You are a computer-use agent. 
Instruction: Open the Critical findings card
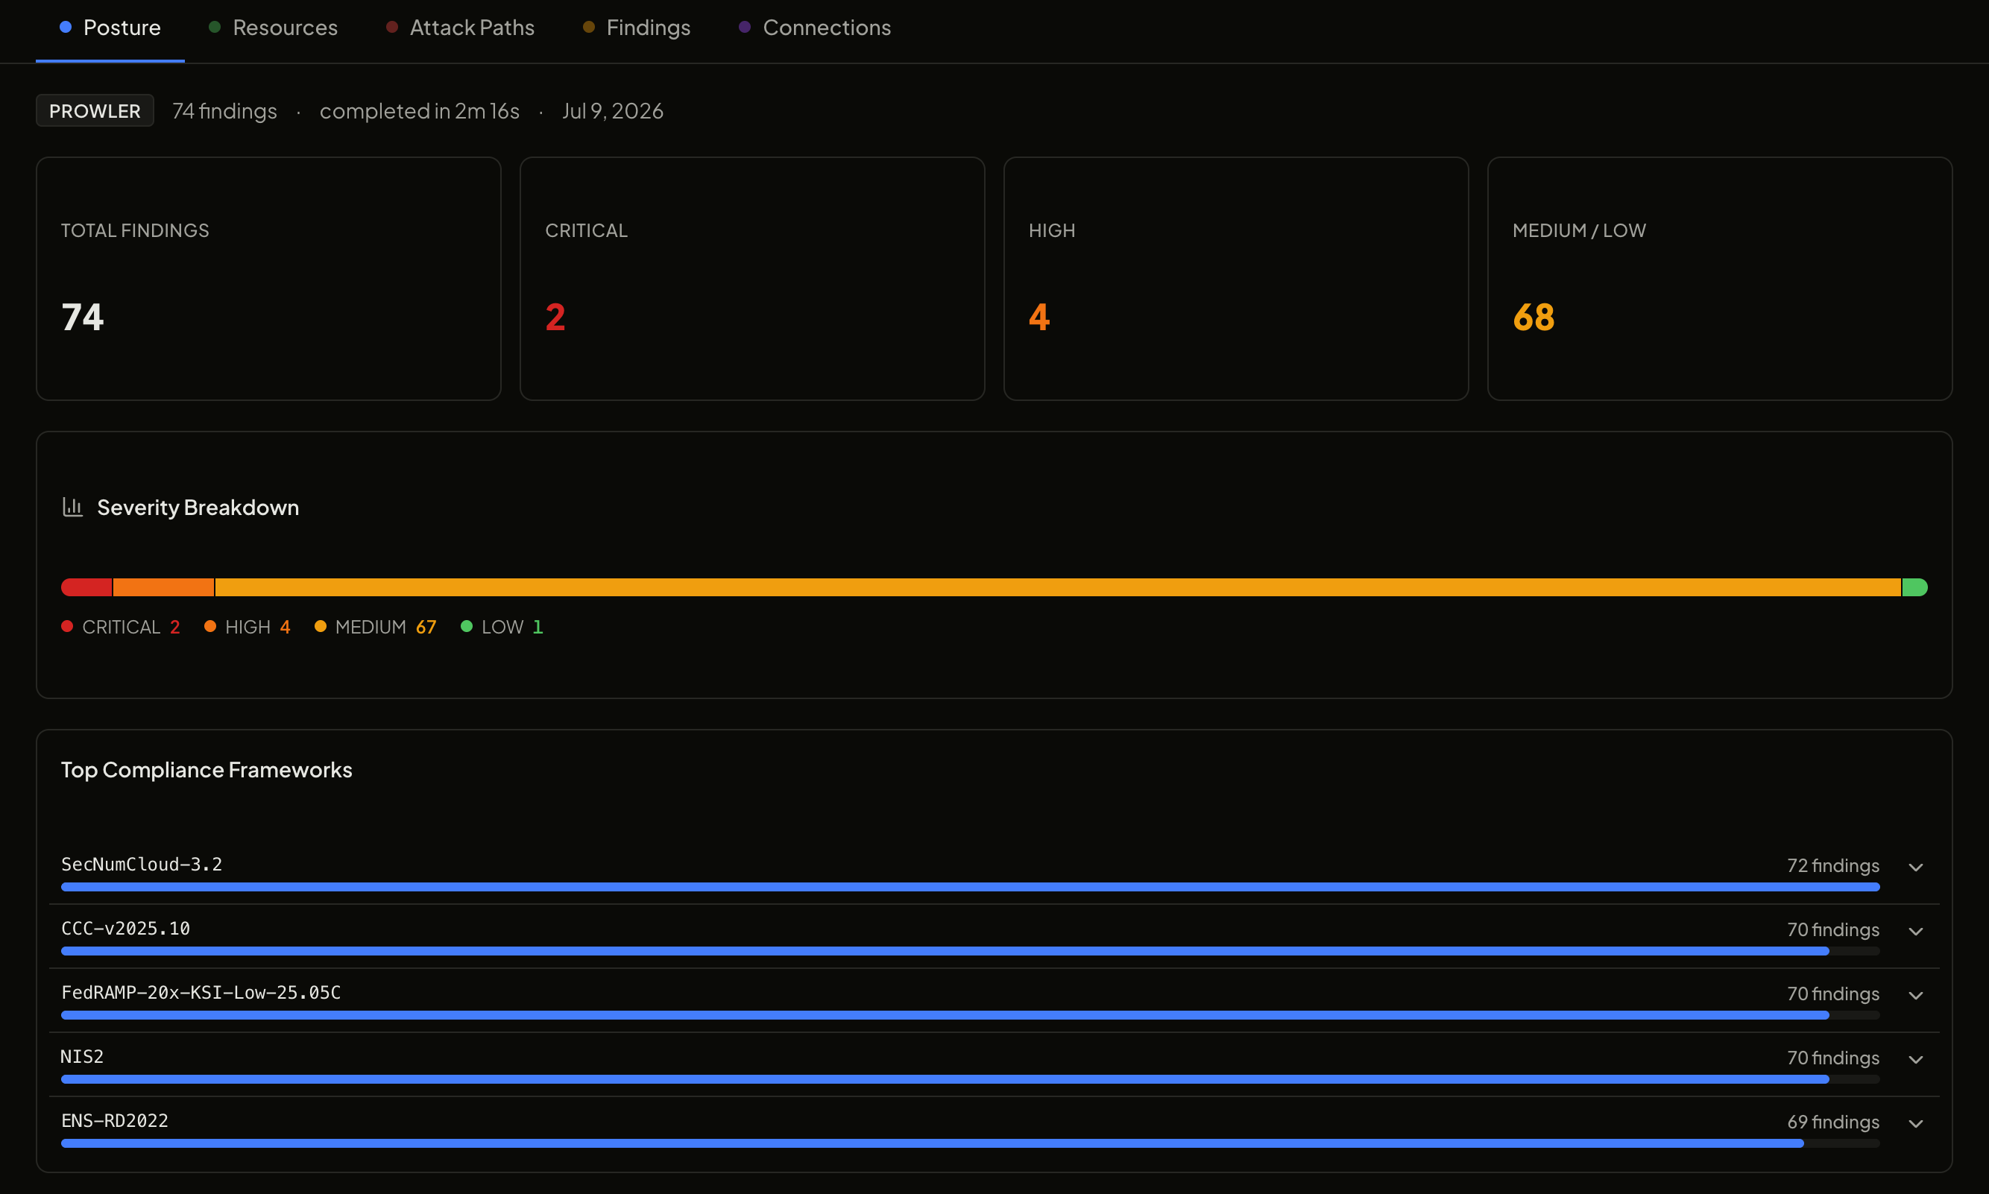752,279
